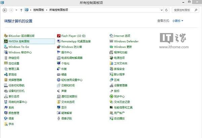
Task: Click the 设备和打印机 printer icon
Action: pyautogui.click(x=6, y=91)
